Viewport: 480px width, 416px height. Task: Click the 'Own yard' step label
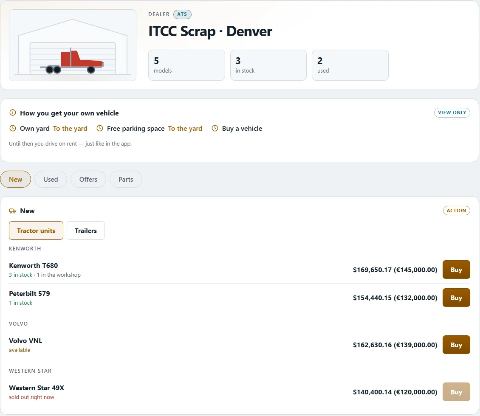[x=34, y=129]
